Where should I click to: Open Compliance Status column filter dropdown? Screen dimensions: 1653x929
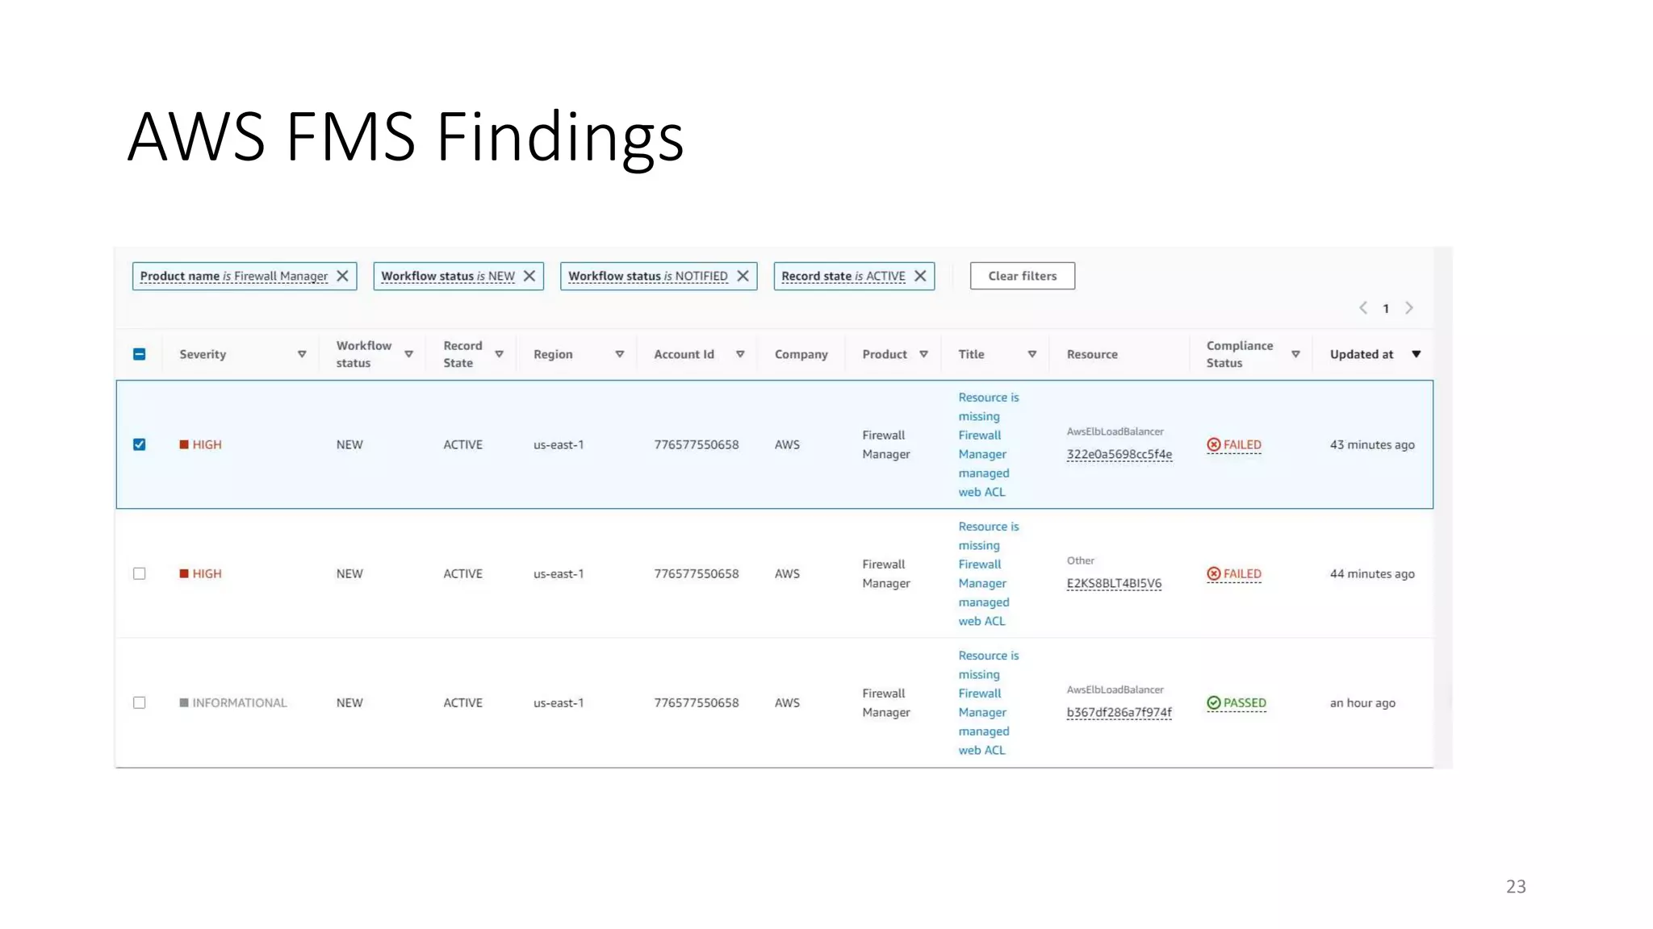pyautogui.click(x=1295, y=354)
